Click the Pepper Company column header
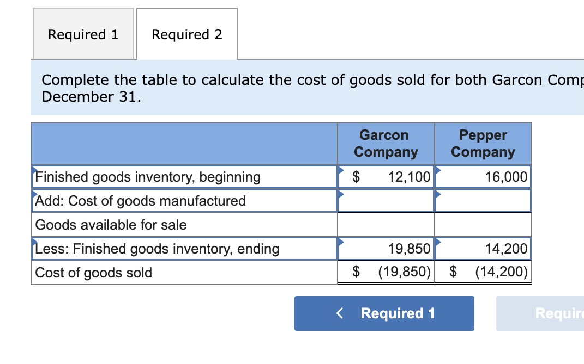Image resolution: width=584 pixels, height=364 pixels. pos(483,143)
